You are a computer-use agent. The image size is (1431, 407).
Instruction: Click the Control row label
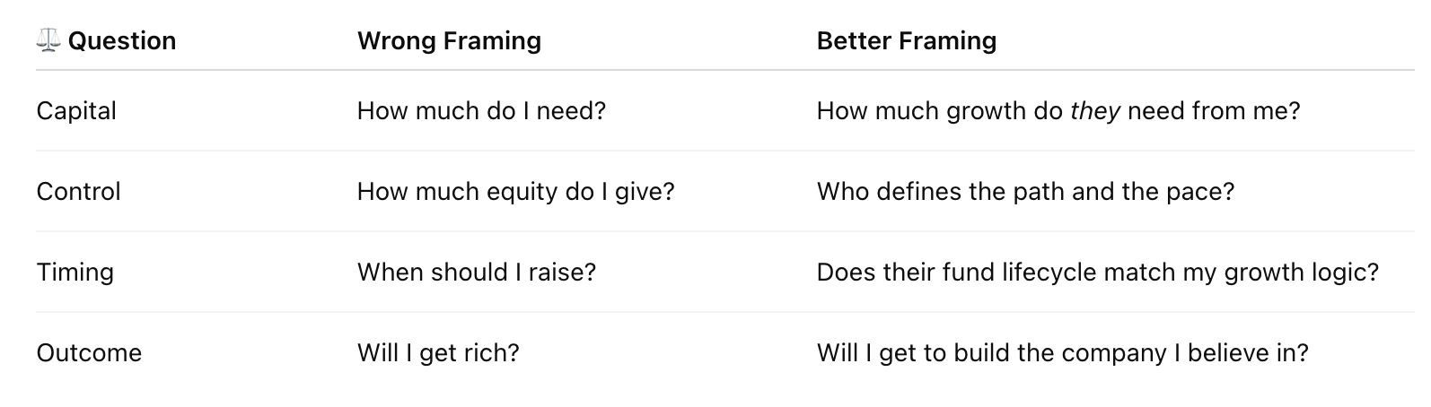pyautogui.click(x=78, y=191)
